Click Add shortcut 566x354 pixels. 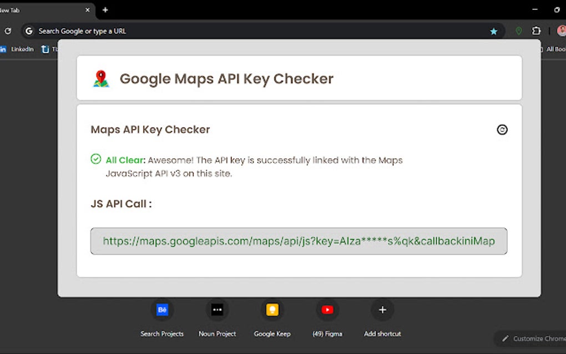pos(382,310)
